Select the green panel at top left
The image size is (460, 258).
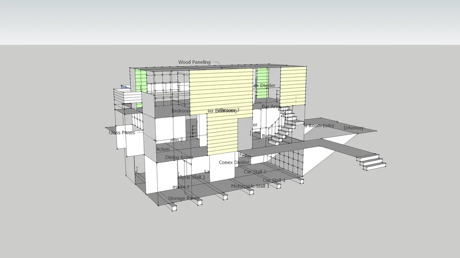141,80
